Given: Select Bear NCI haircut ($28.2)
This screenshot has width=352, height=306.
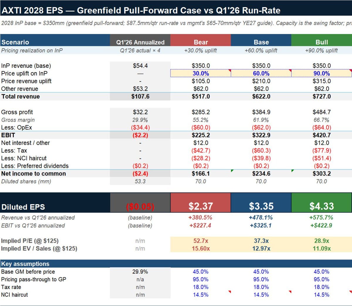Looking at the screenshot, I should point(201,158).
